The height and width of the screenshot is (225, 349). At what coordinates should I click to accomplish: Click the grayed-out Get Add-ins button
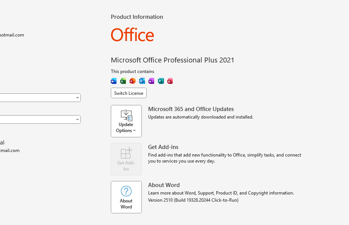click(x=126, y=159)
